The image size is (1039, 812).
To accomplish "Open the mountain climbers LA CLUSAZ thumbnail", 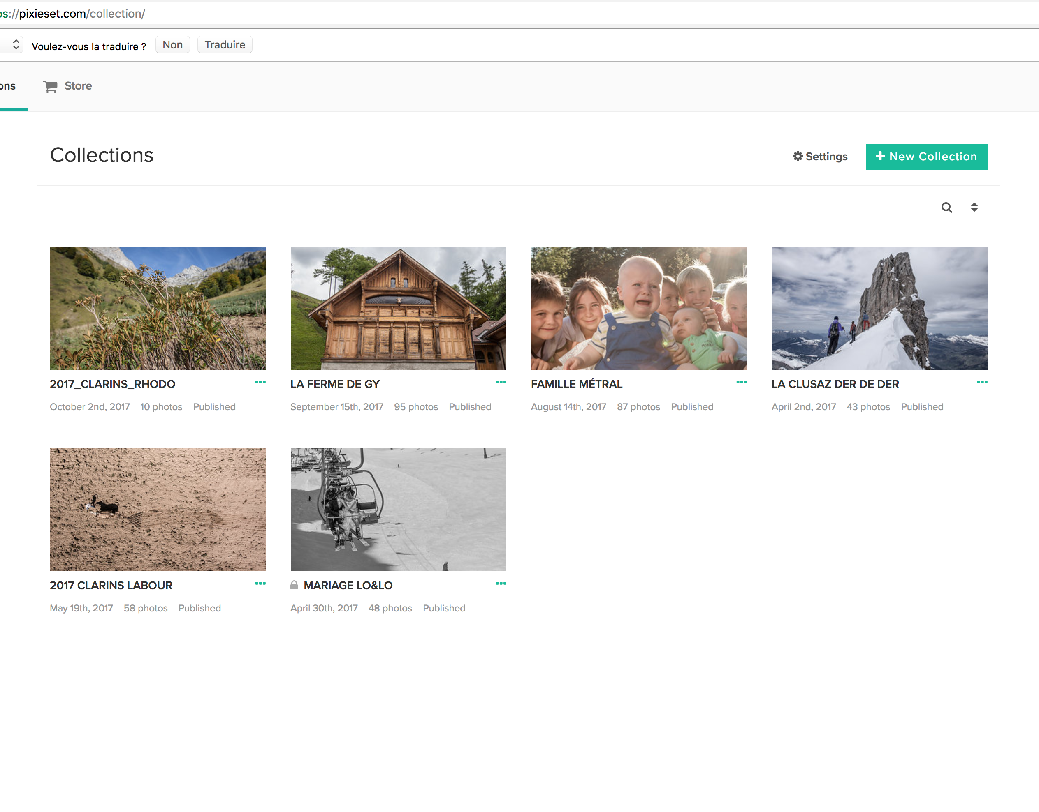I will pos(879,308).
